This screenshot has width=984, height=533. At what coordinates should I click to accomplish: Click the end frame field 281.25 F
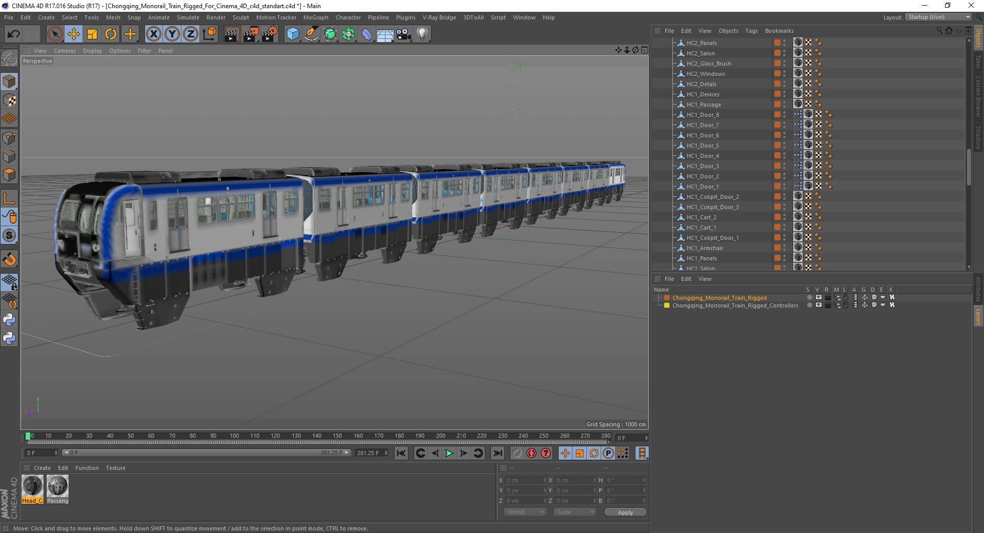click(371, 453)
